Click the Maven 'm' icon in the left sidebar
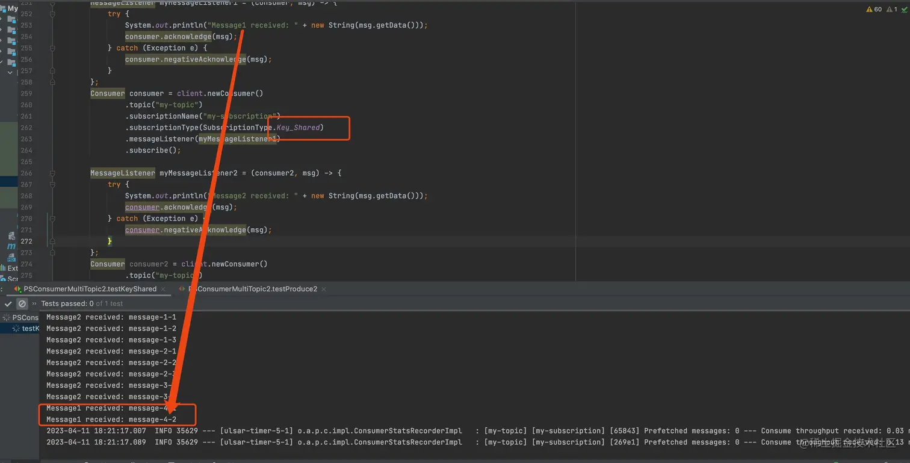The width and height of the screenshot is (910, 463). point(11,246)
